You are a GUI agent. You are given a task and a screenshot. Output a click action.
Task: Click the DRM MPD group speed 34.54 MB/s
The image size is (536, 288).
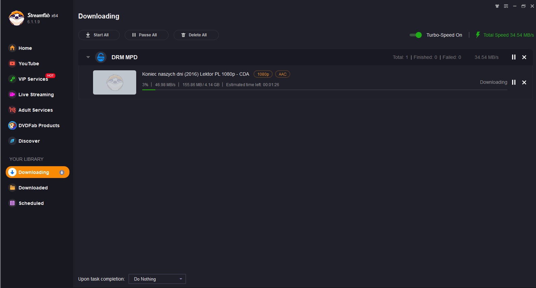click(x=486, y=57)
